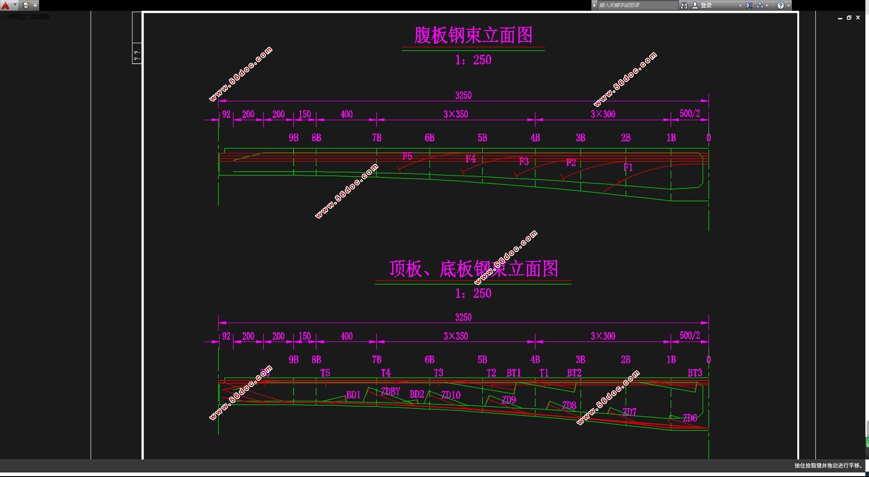Select the 腹板钢束立面图 title text
This screenshot has height=477, width=869.
(x=473, y=35)
